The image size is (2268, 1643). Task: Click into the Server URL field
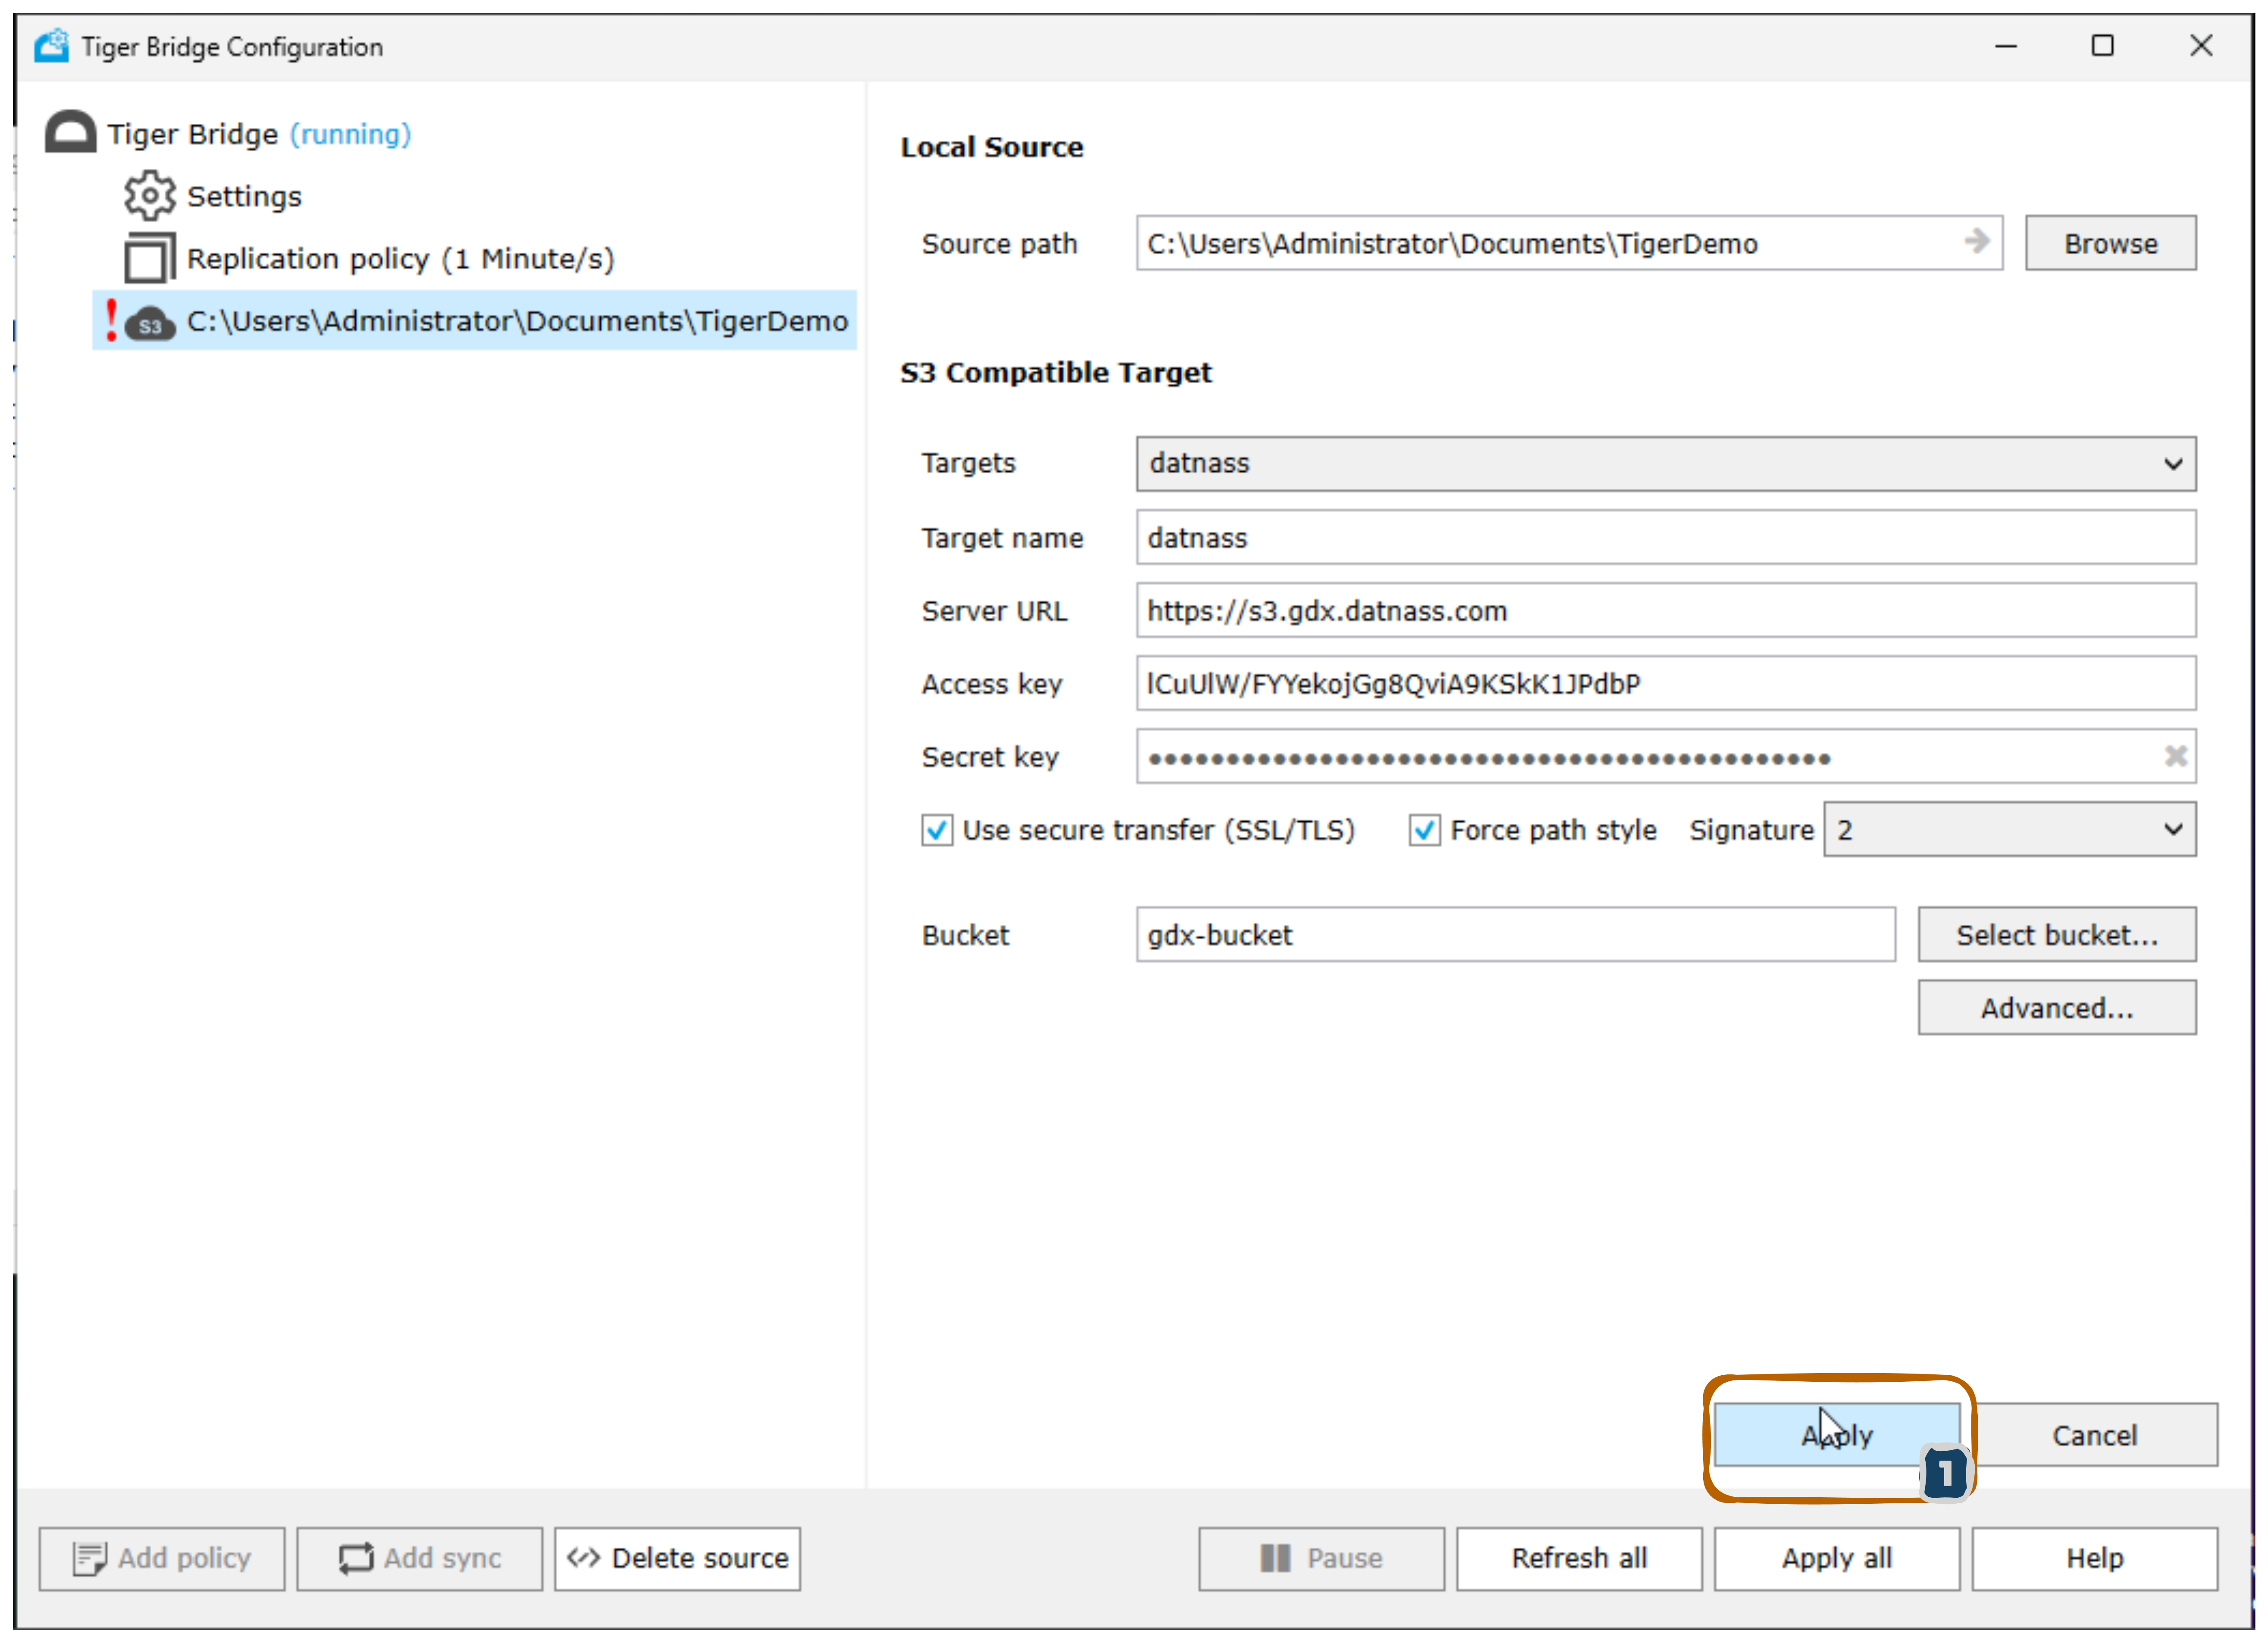point(1665,611)
